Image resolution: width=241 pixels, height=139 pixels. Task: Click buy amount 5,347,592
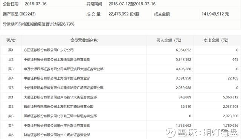point(183,59)
